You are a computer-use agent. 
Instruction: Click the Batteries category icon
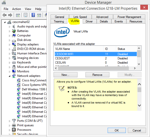14,31
